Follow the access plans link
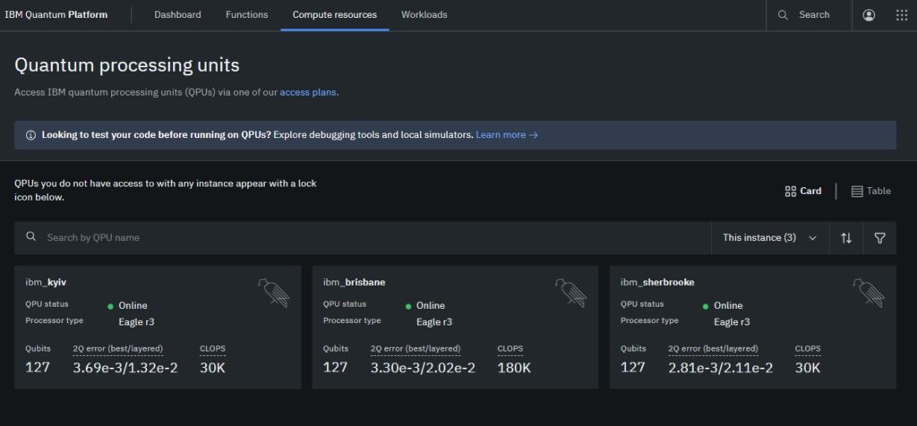Viewport: 917px width, 426px height. click(x=308, y=92)
